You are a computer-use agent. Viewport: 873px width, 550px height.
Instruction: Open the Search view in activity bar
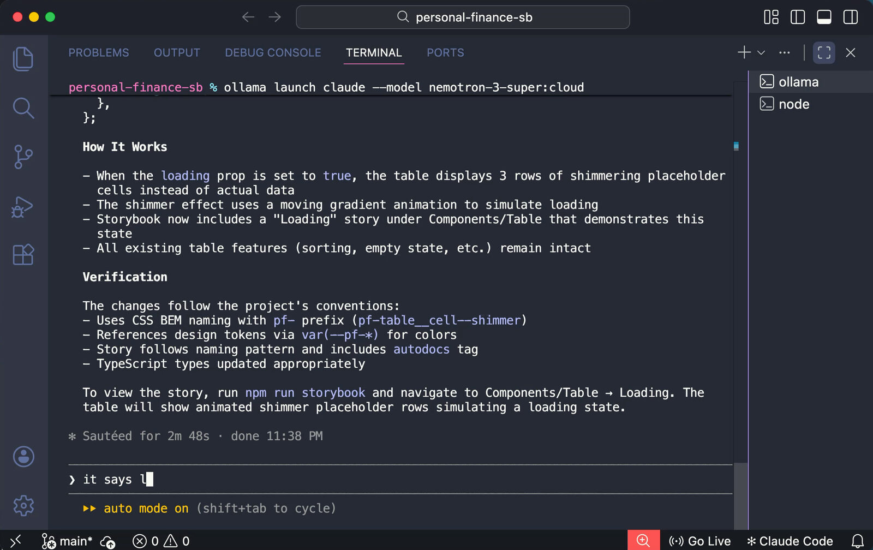[23, 108]
